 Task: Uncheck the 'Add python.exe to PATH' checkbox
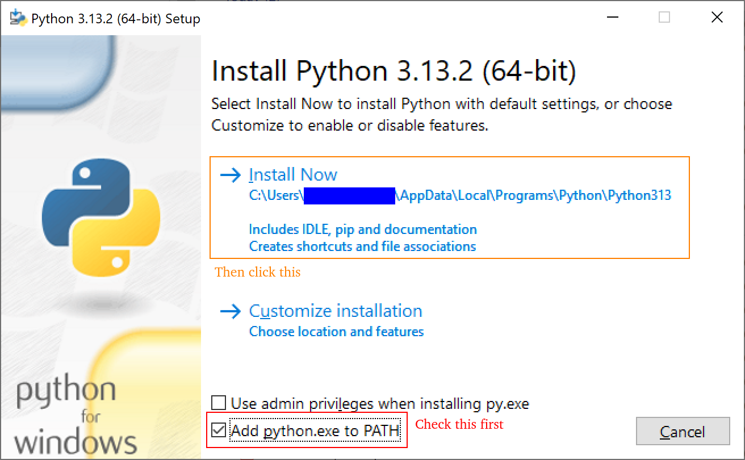tap(219, 430)
